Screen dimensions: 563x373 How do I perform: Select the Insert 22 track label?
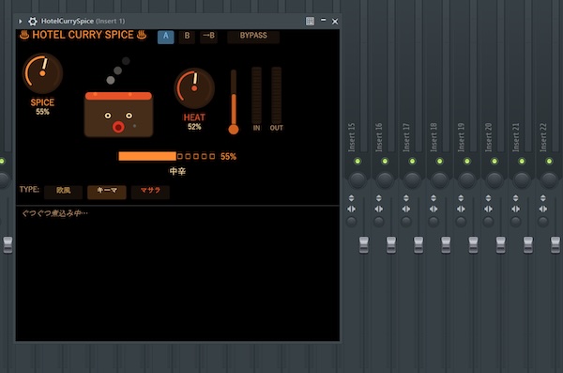click(543, 137)
